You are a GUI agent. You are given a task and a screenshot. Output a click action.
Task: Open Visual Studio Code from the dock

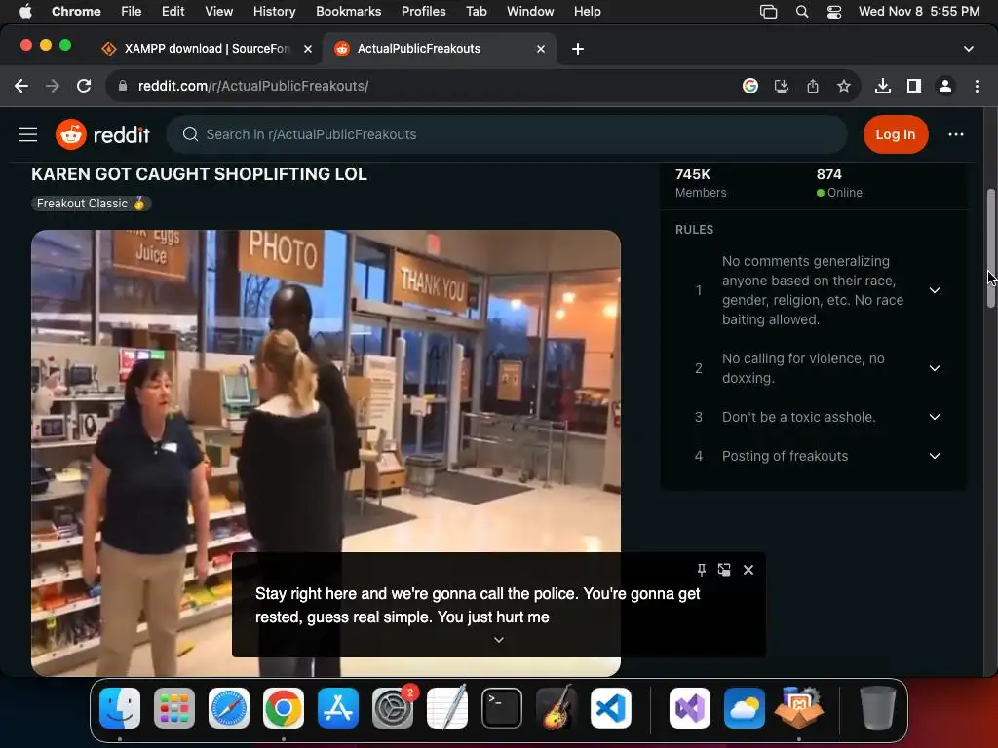pos(611,708)
